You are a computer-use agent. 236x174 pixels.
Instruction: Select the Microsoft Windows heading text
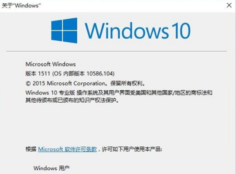pyautogui.click(x=50, y=64)
